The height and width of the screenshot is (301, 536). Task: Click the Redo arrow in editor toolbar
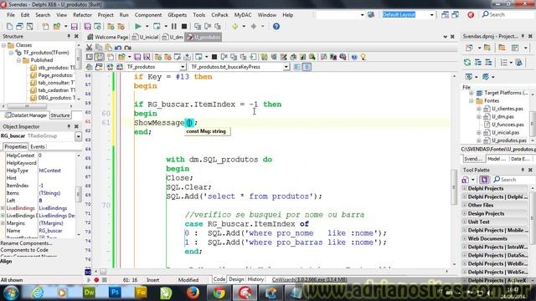[128, 48]
